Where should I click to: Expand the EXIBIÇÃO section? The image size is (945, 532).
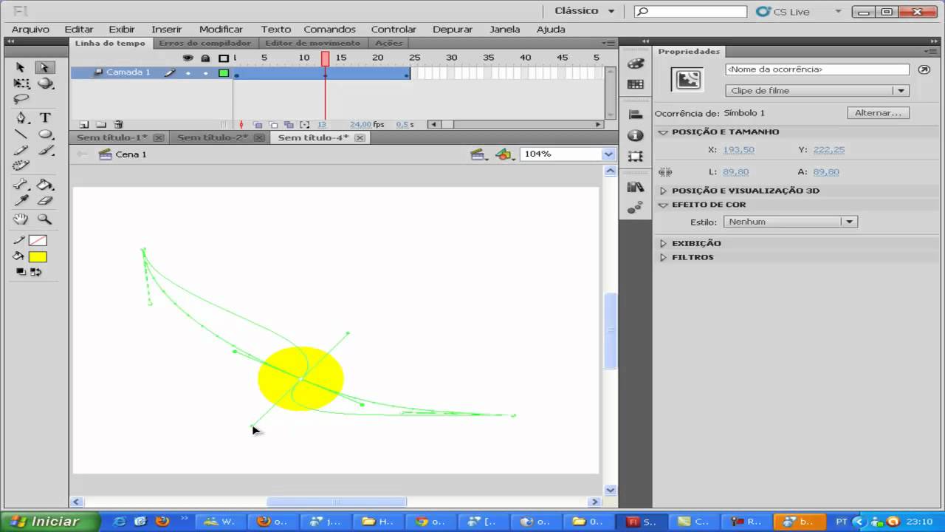pyautogui.click(x=663, y=243)
